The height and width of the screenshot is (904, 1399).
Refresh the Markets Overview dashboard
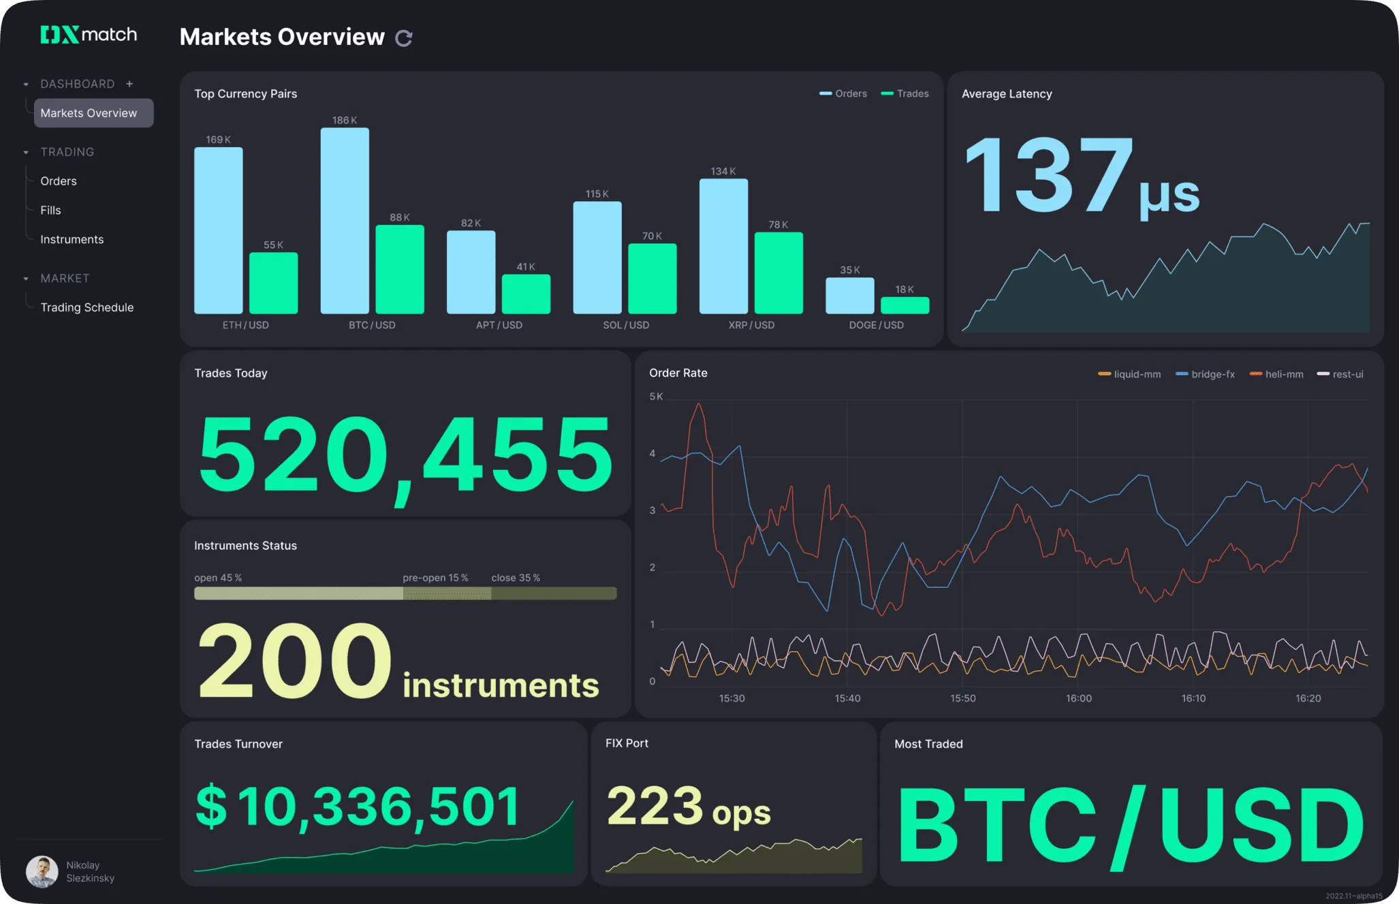405,37
